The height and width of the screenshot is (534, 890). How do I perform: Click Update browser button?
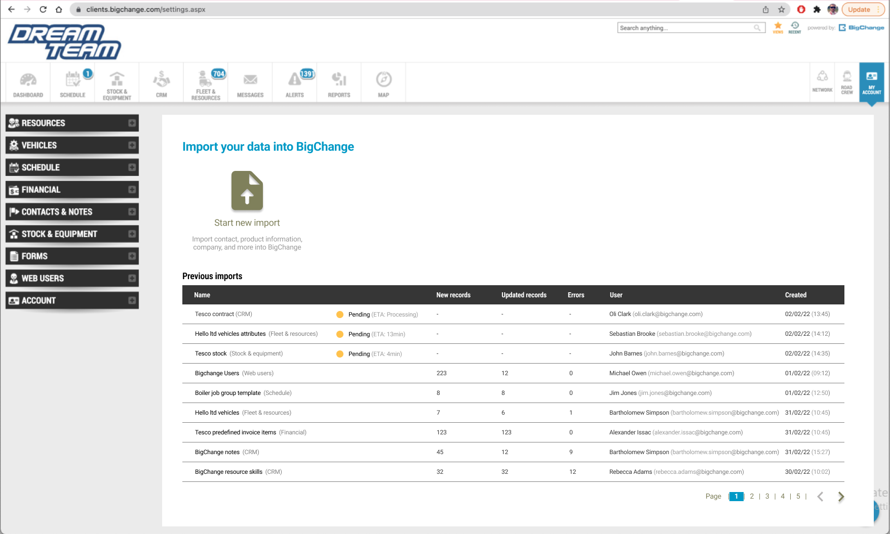(x=863, y=9)
